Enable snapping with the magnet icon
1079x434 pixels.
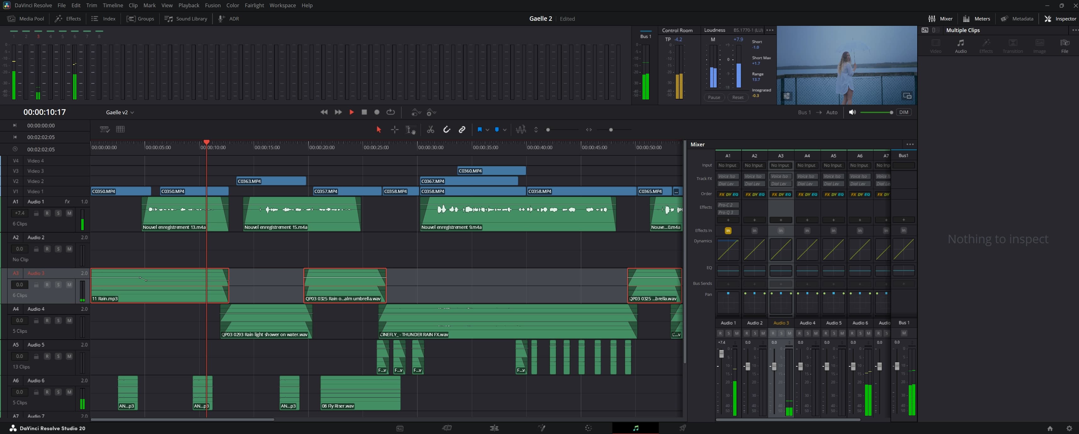coord(447,130)
